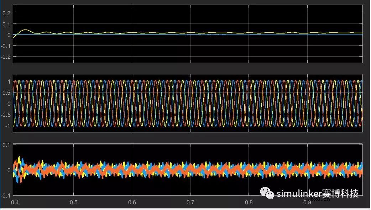Click the 0.8 time axis label
The width and height of the screenshot is (371, 210).
point(249,202)
